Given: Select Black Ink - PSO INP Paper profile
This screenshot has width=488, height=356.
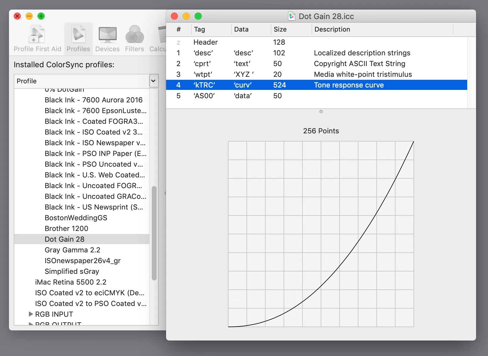Looking at the screenshot, I should pos(82,154).
